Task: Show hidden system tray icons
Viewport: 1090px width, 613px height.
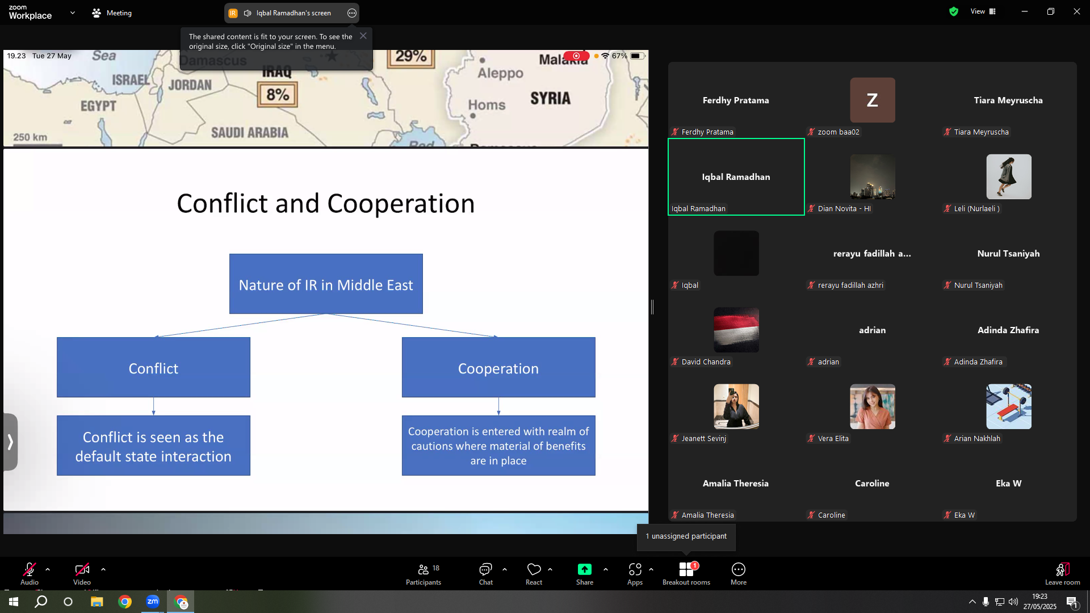Action: (x=972, y=602)
